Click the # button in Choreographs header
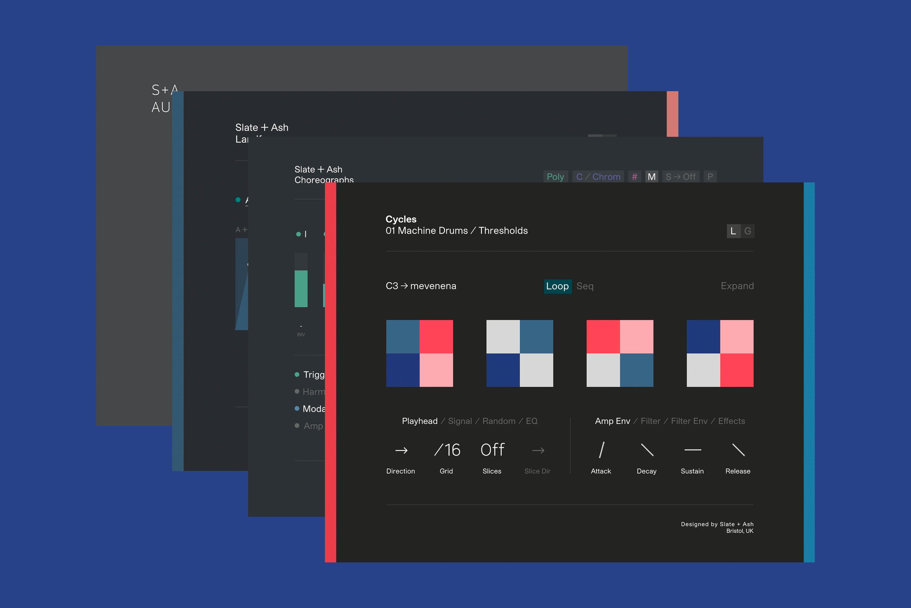The width and height of the screenshot is (911, 608). click(x=634, y=177)
